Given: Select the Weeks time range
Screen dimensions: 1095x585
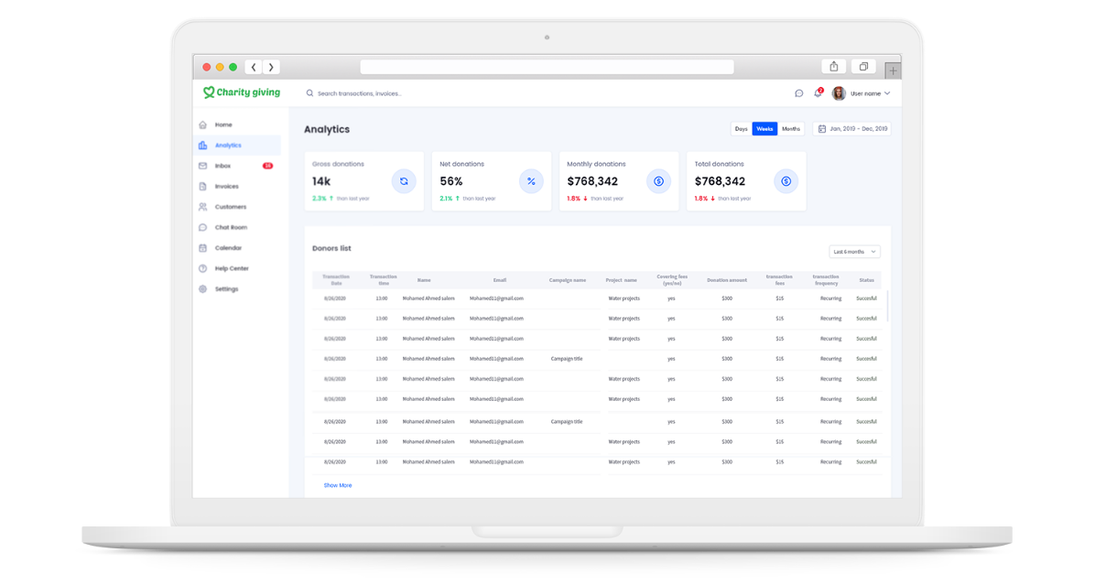Looking at the screenshot, I should (x=764, y=129).
